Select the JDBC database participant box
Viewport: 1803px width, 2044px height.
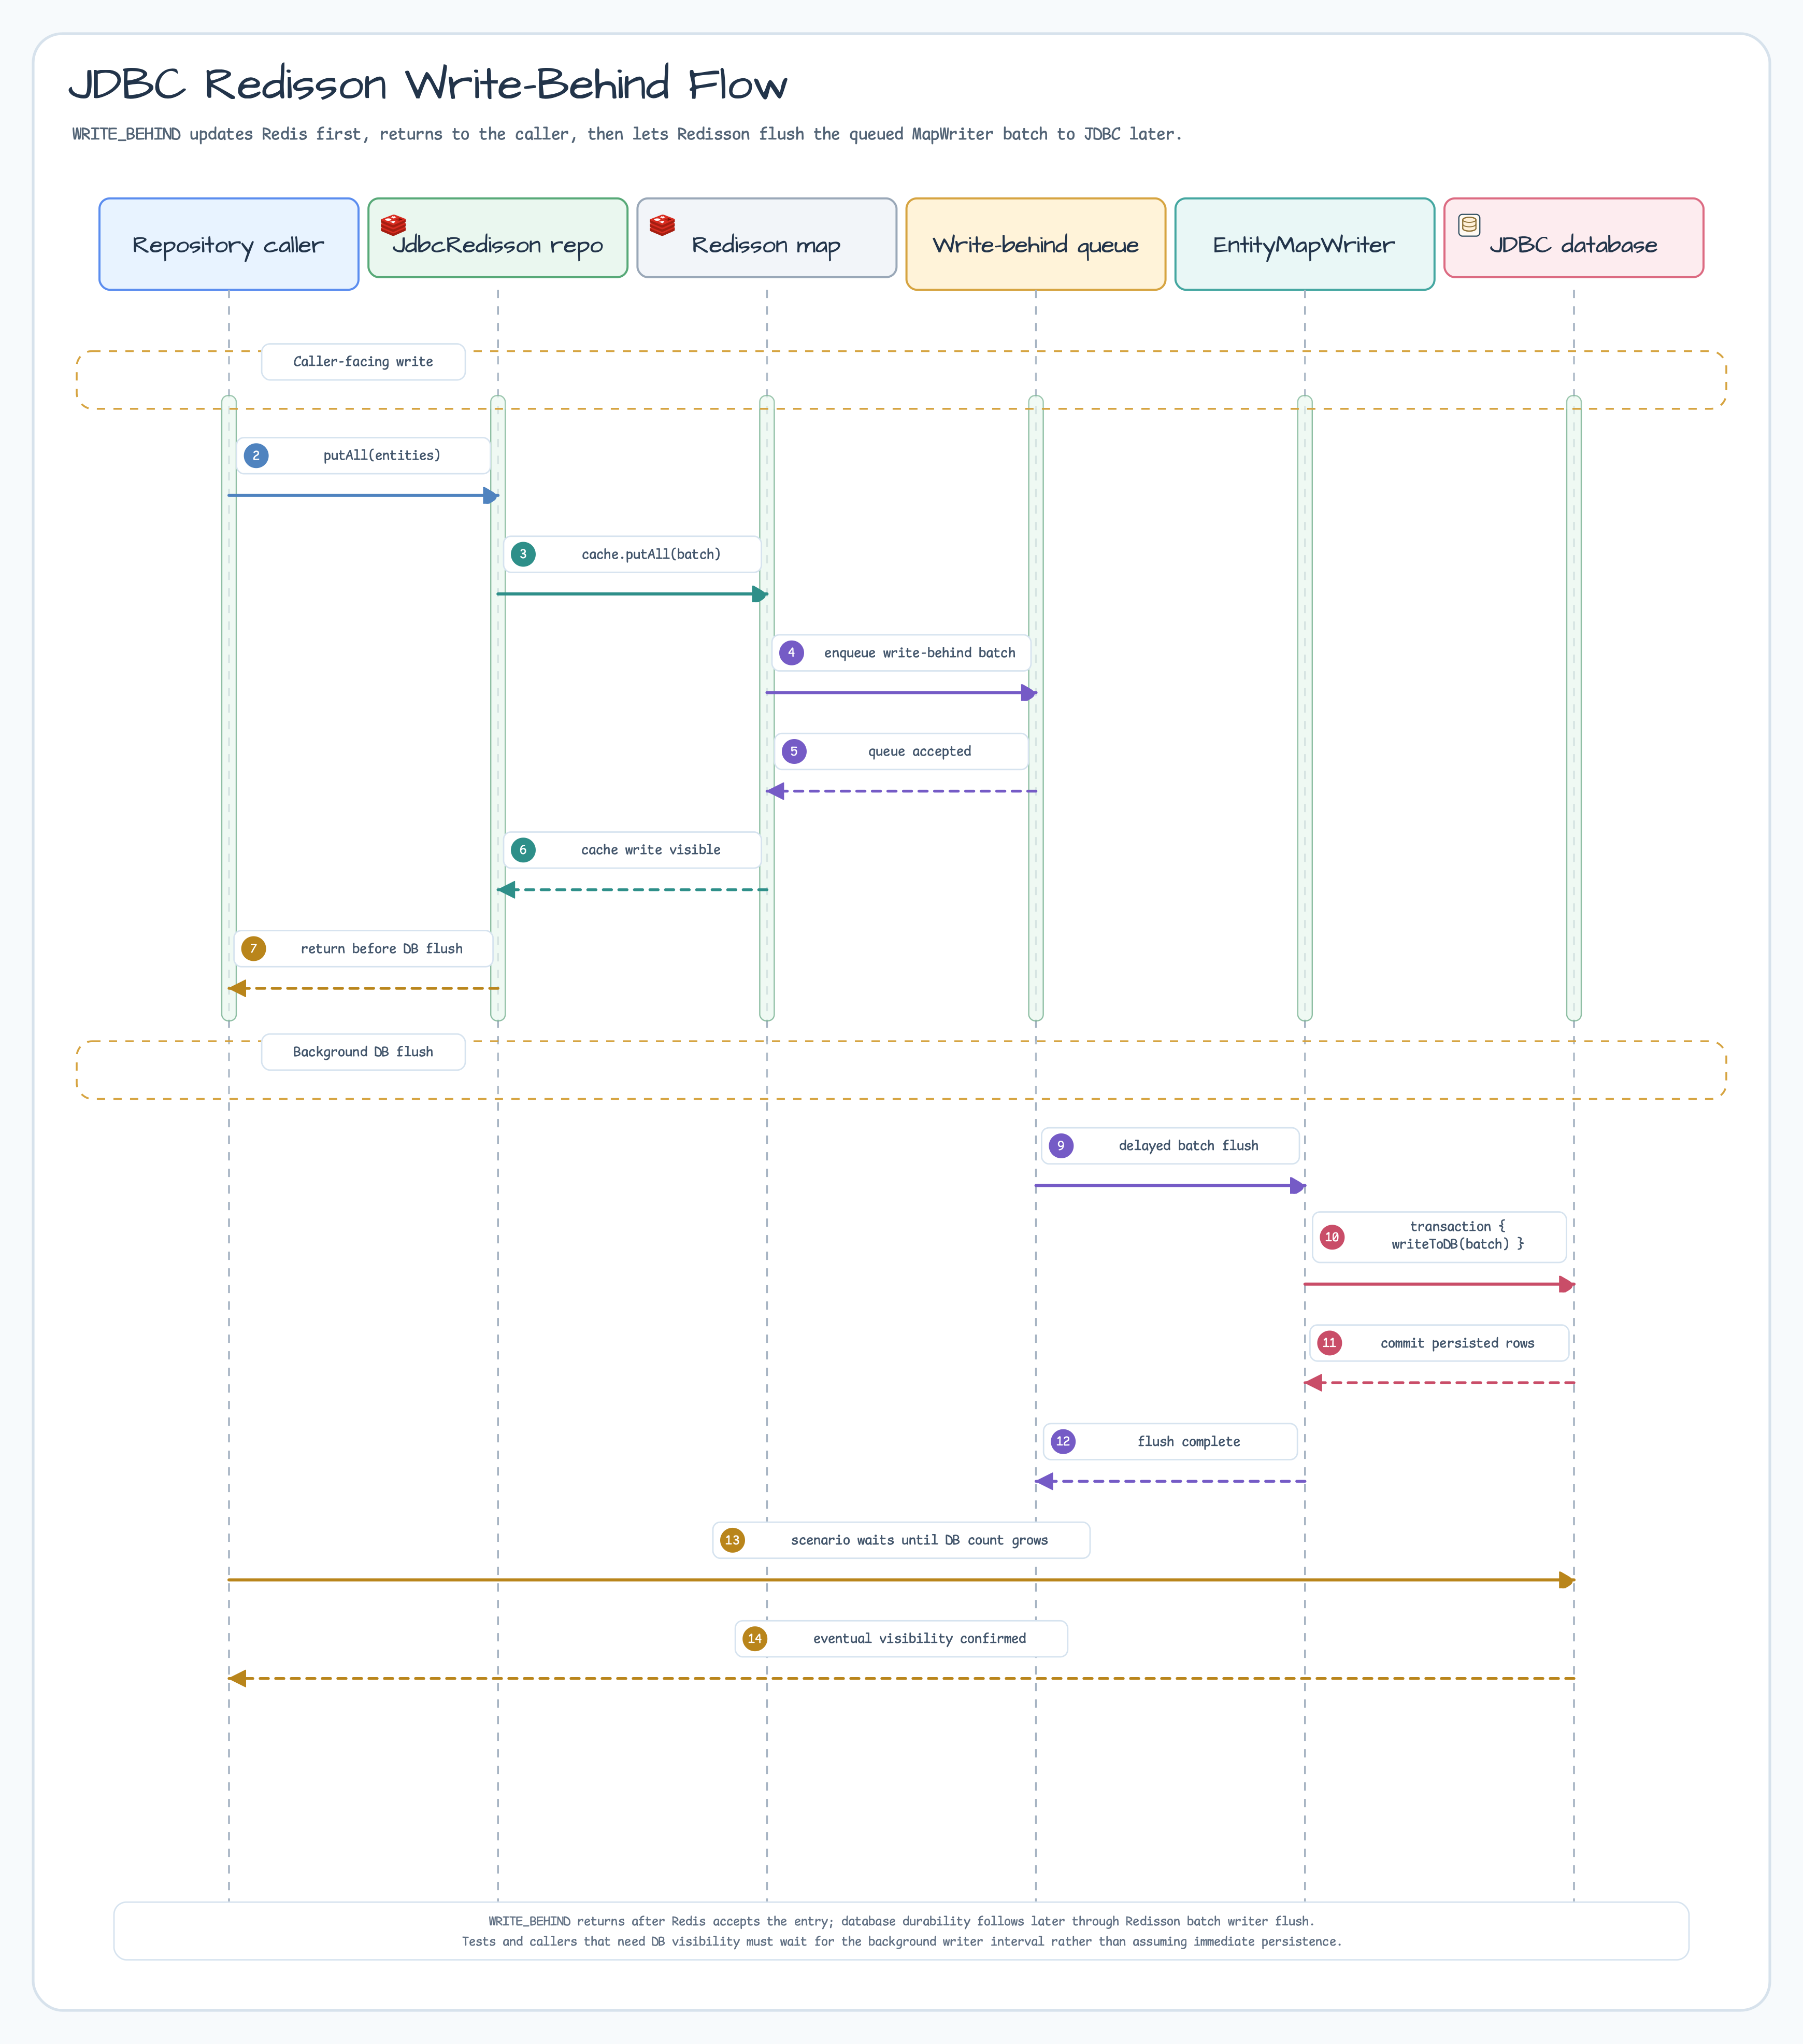coord(1573,238)
